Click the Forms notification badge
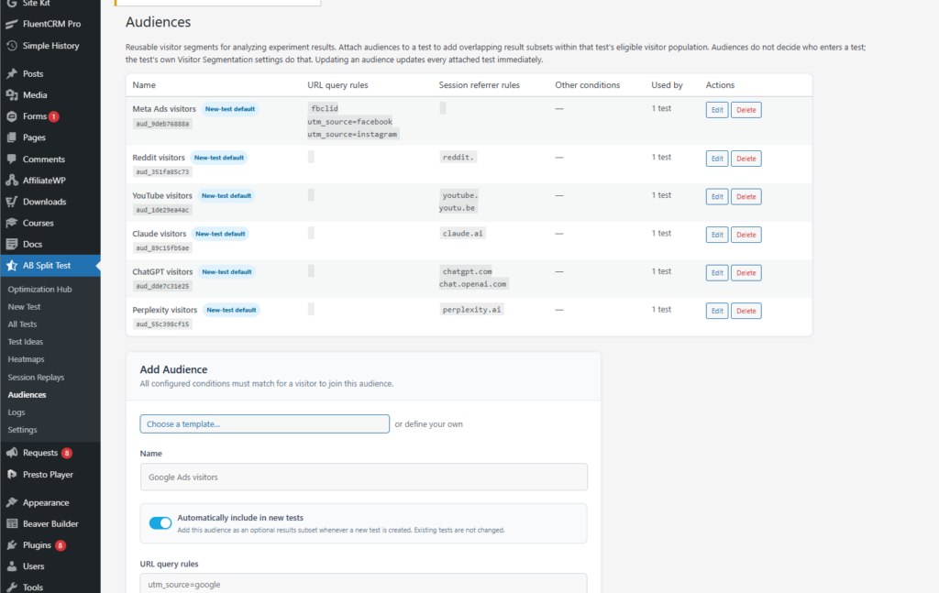This screenshot has width=939, height=593. tap(54, 116)
